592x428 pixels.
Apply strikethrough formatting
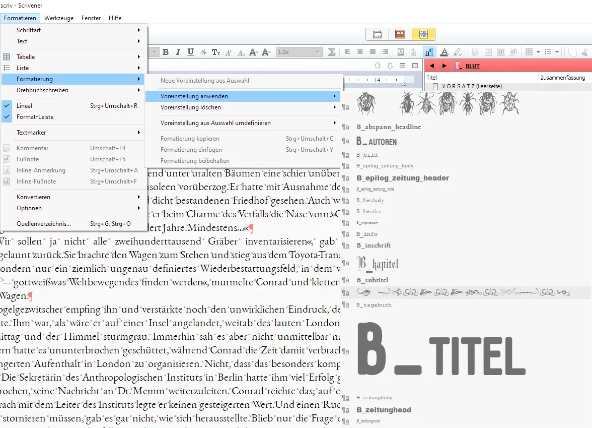pos(203,52)
